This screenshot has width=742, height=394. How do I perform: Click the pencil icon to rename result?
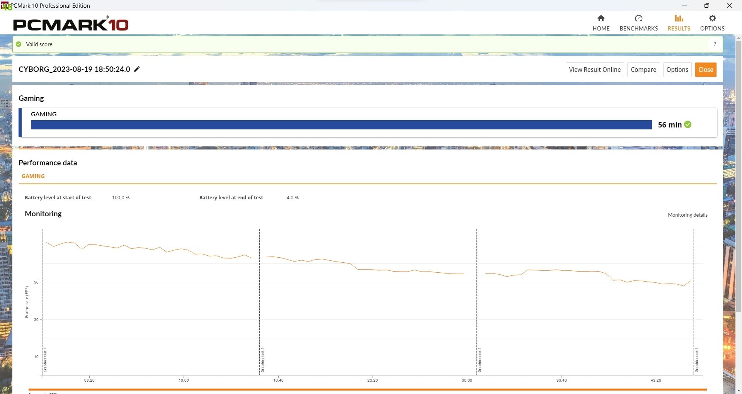137,69
